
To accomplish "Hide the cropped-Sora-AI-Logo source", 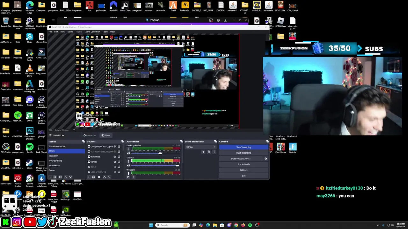I will pyautogui.click(x=115, y=147).
